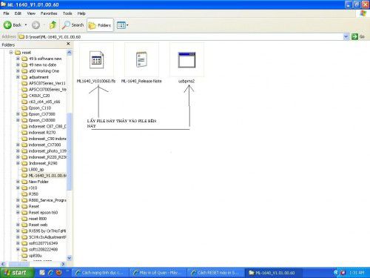
Task: Expand the Reset epson t60 folder
Action: 18,213
